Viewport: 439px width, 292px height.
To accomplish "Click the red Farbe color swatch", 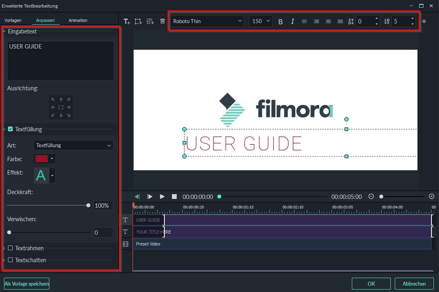I will [x=41, y=159].
